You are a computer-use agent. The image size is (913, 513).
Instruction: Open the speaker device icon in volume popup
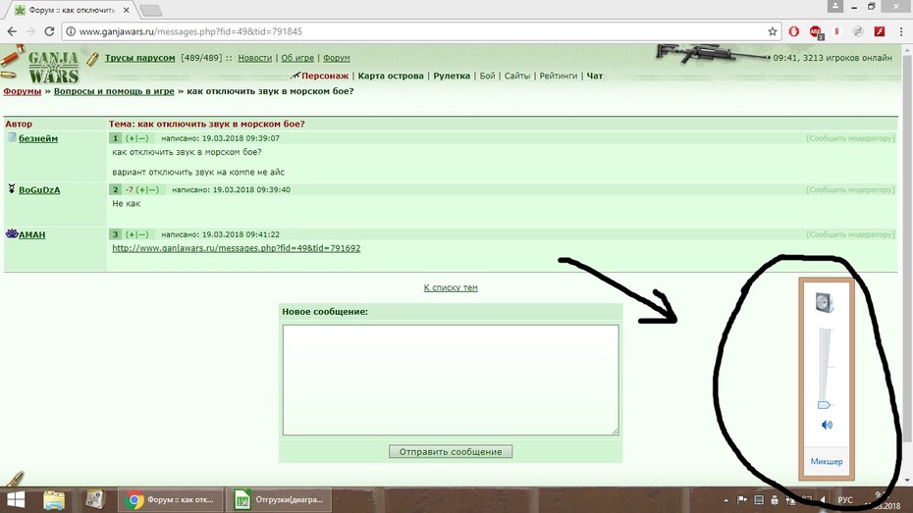[824, 303]
